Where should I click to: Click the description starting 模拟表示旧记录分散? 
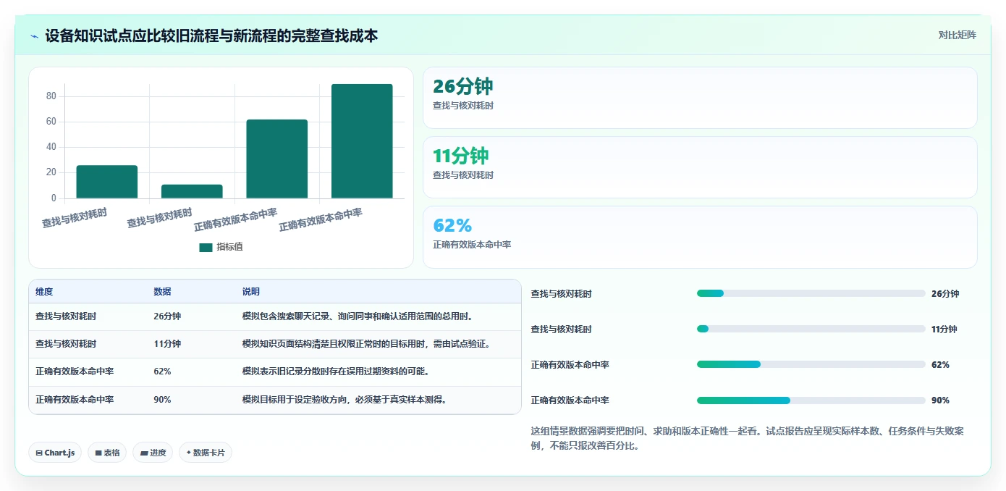click(336, 372)
